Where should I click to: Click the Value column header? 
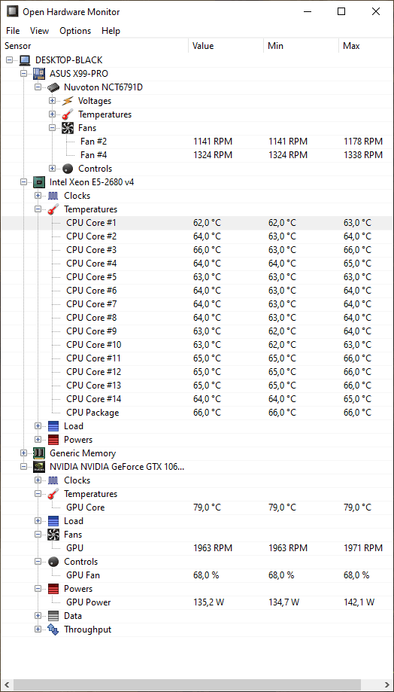(226, 46)
